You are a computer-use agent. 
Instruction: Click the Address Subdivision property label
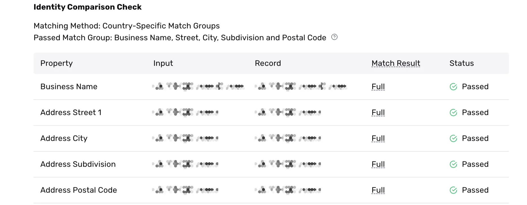[x=78, y=164]
